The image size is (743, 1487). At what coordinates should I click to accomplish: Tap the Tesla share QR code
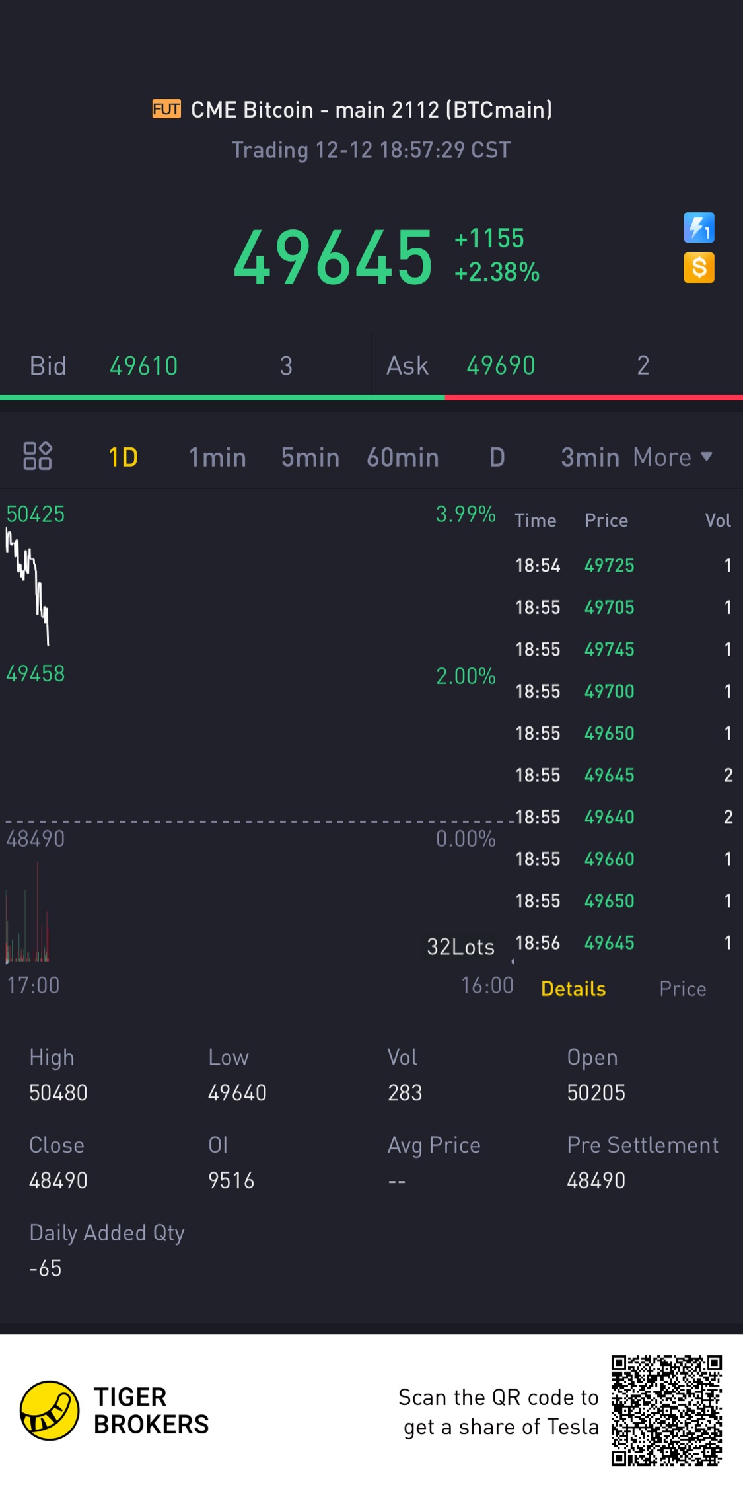click(666, 1410)
